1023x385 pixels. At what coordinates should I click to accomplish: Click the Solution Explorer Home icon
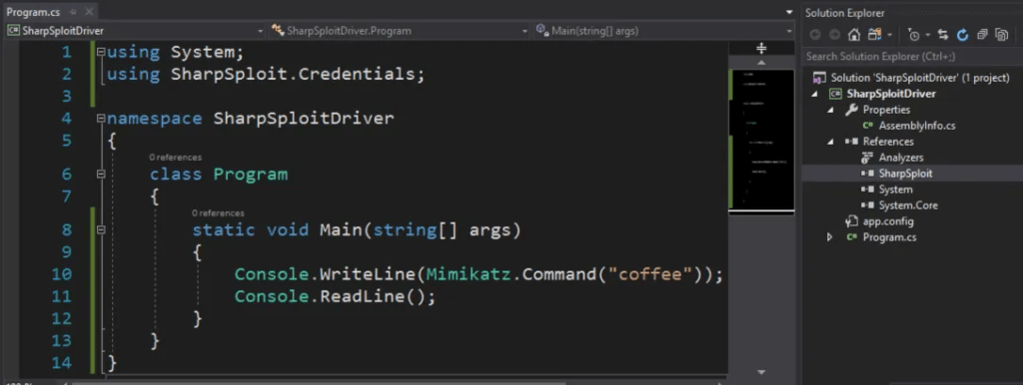coord(854,35)
